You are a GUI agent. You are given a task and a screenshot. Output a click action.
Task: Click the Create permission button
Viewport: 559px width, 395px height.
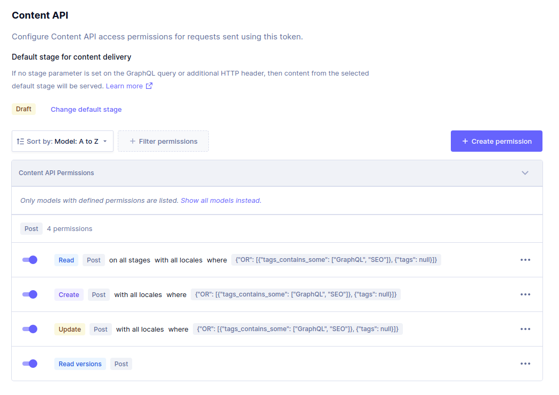click(496, 141)
